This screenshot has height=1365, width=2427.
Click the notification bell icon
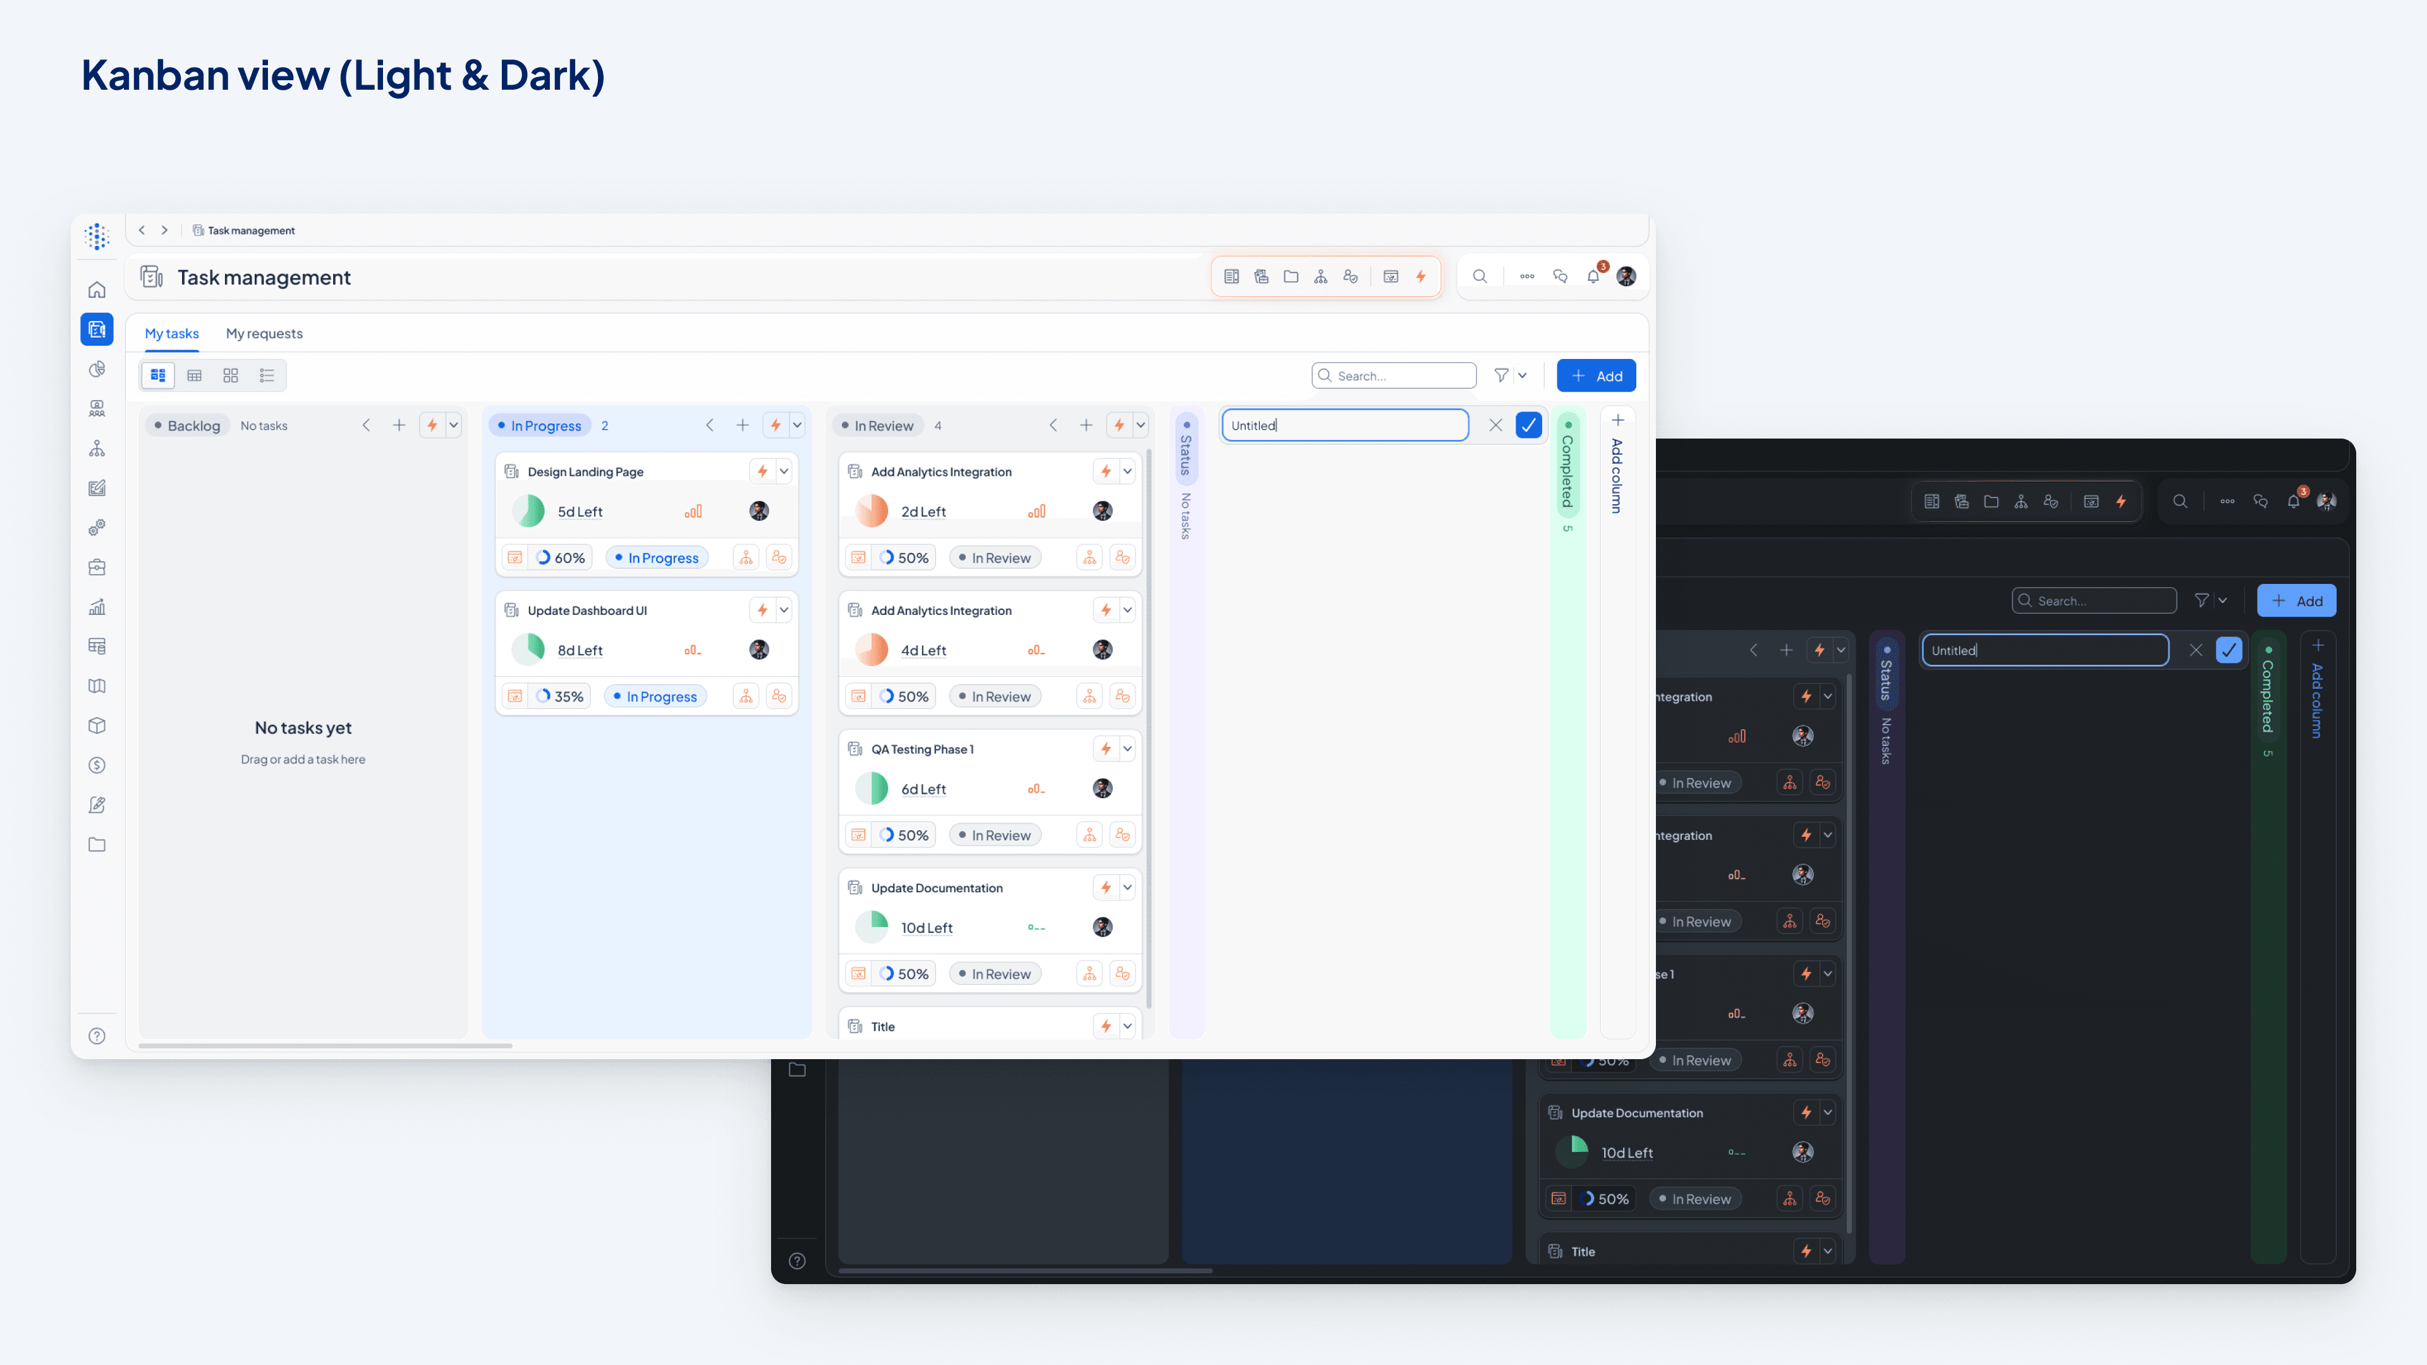[1592, 277]
